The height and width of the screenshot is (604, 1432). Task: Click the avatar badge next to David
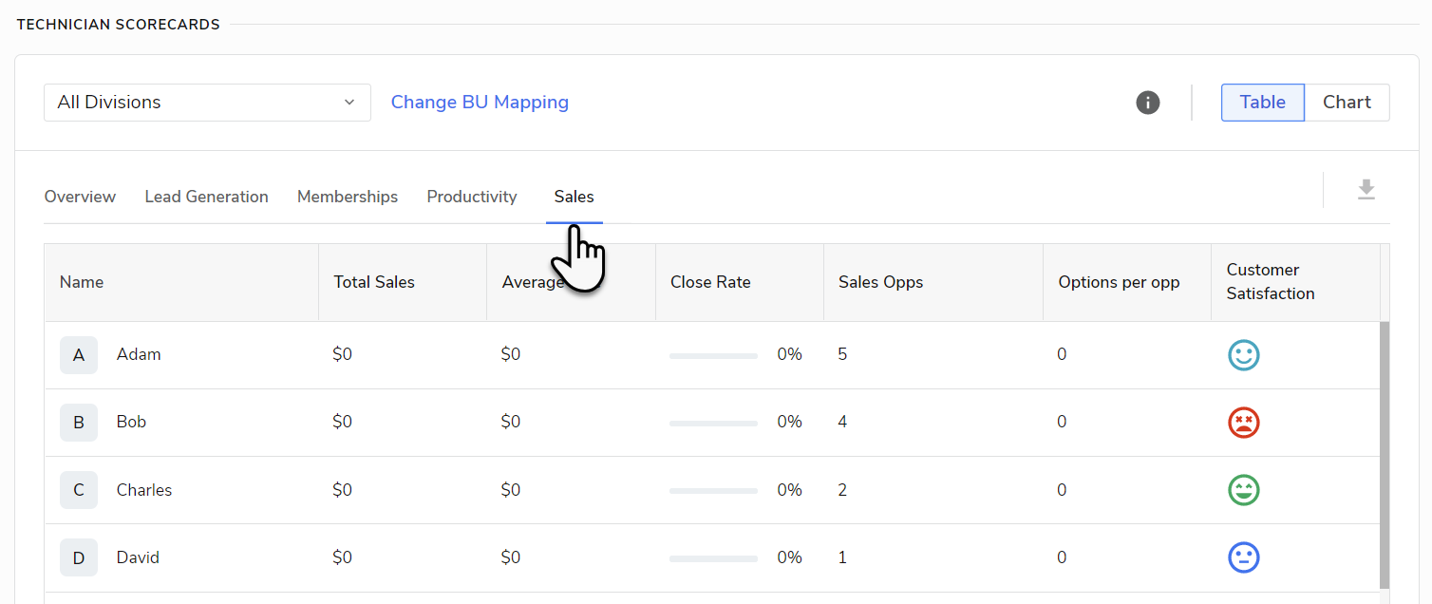pyautogui.click(x=79, y=557)
